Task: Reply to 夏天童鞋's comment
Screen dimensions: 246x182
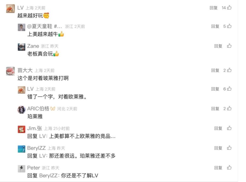Action: 215,26
